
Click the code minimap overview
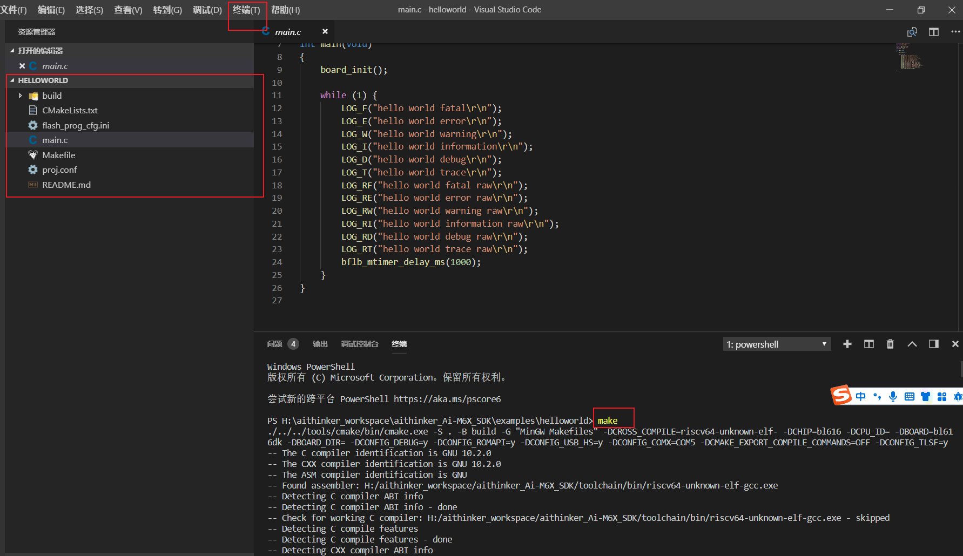(911, 57)
